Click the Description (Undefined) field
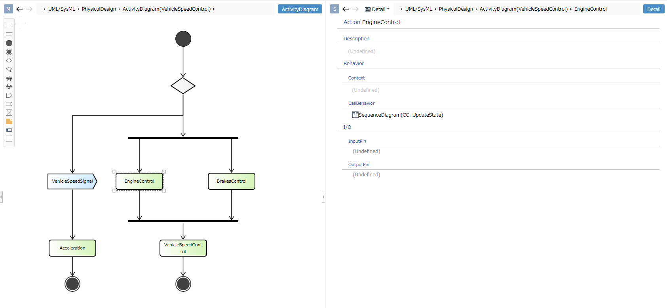667x308 pixels. [x=361, y=51]
